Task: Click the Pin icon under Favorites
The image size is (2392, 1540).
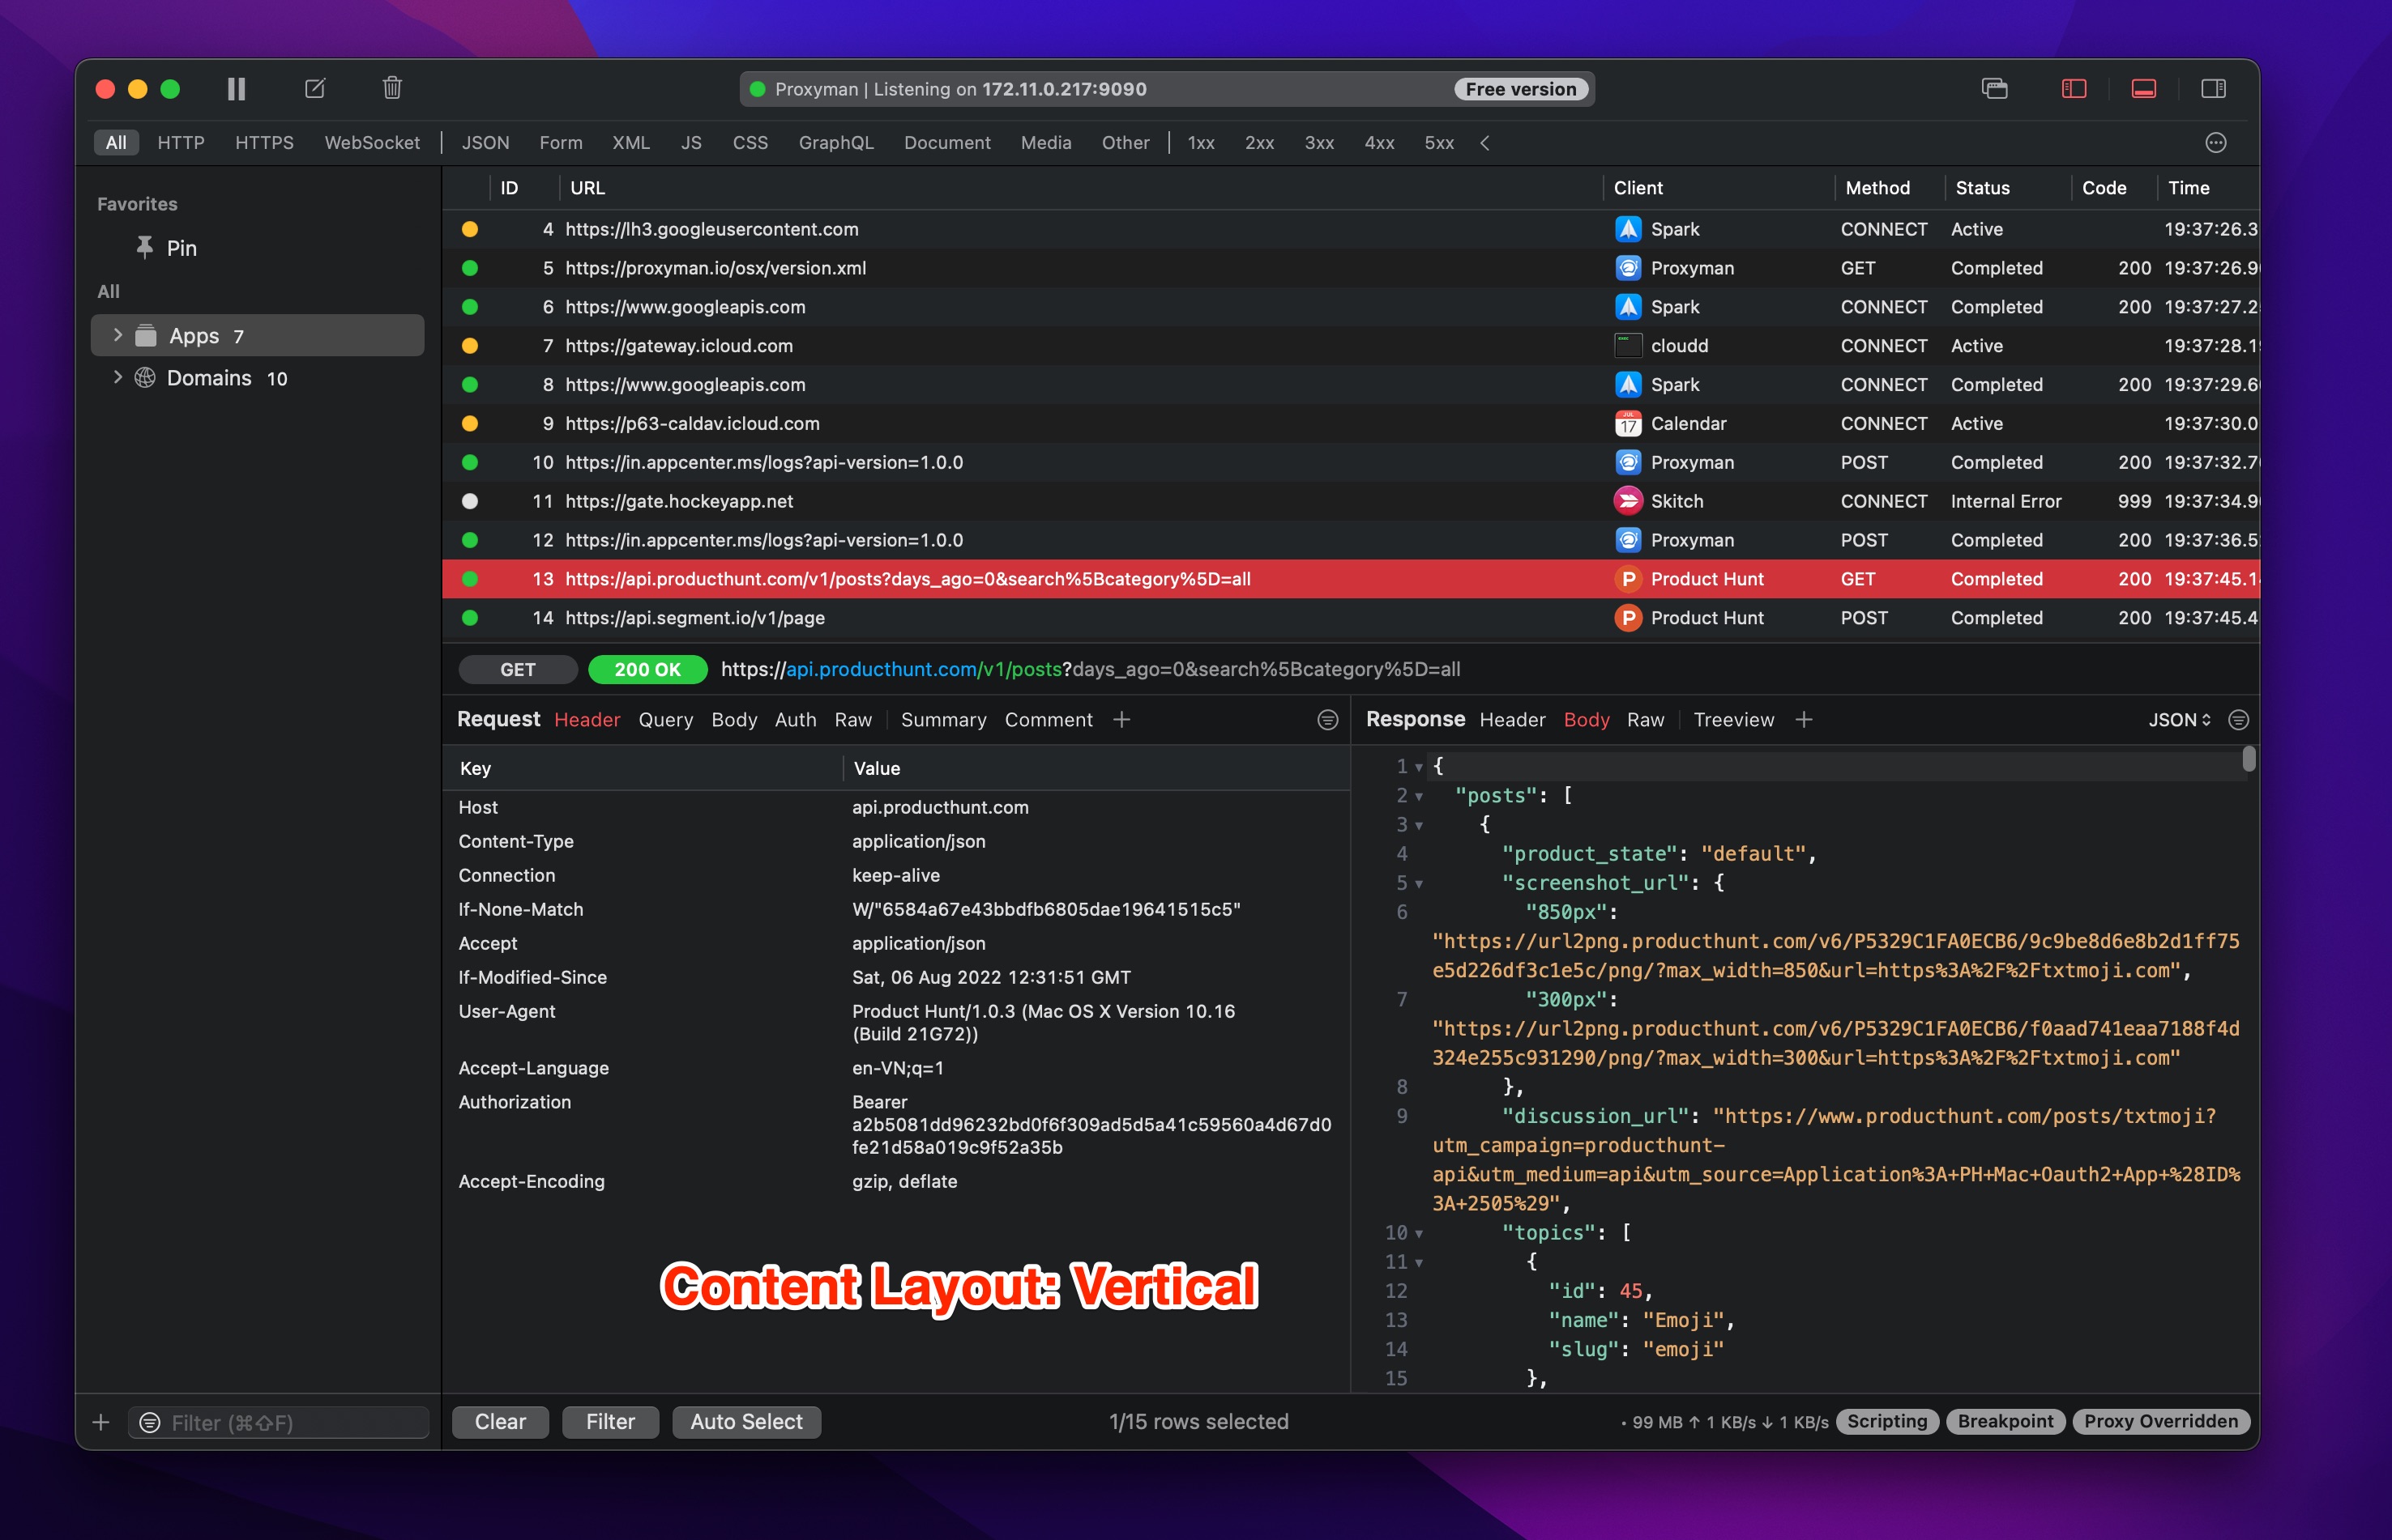Action: (145, 247)
